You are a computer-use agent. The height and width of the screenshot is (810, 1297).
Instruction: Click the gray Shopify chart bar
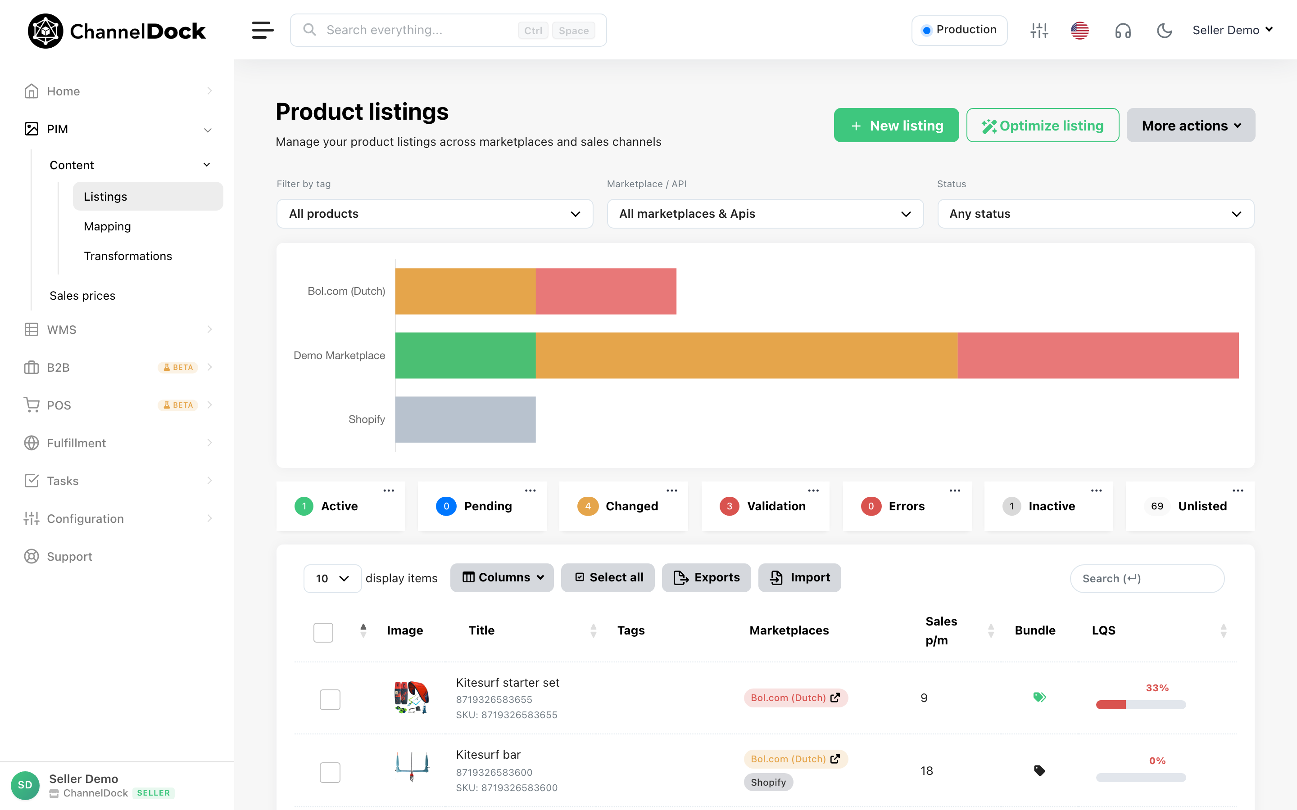[x=465, y=419]
